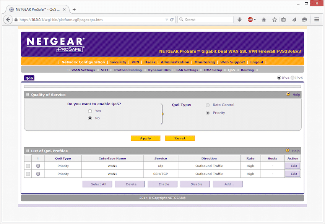
Task: Choose Yes to enable QoS
Action: pos(90,111)
